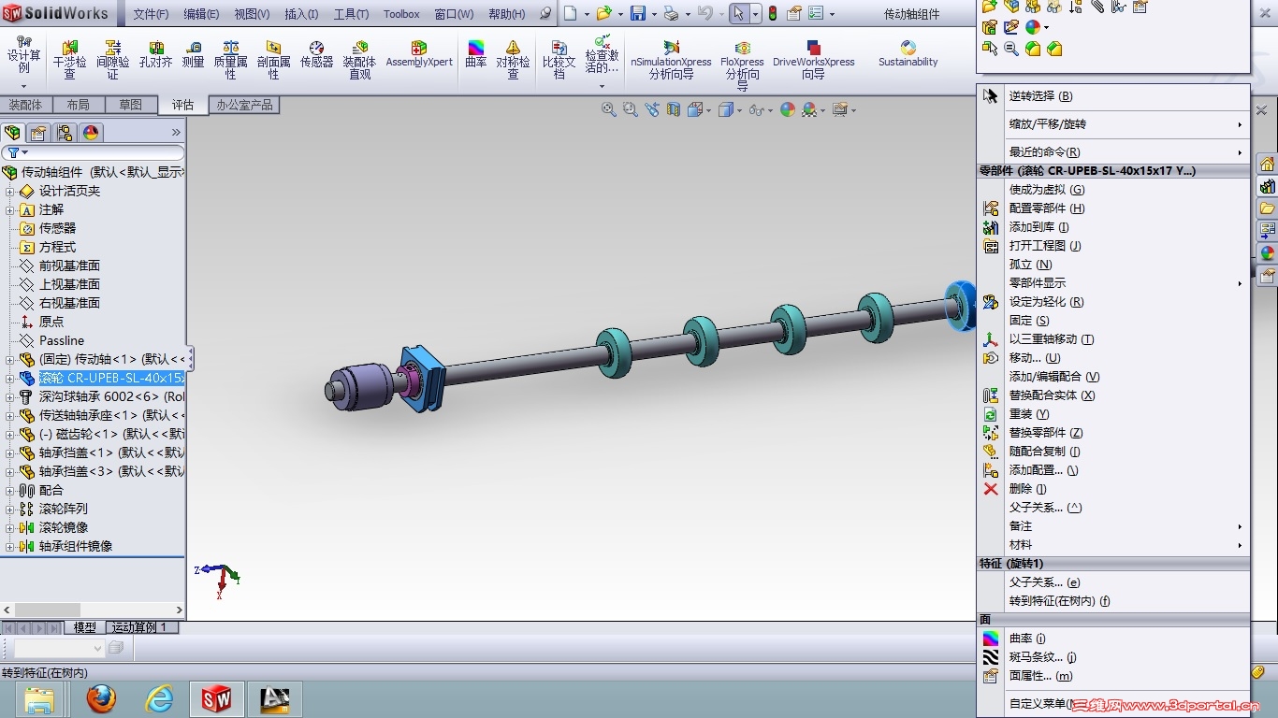Viewport: 1278px width, 718px height.
Task: Click the Previous View icon in view toolbar
Action: point(652,109)
